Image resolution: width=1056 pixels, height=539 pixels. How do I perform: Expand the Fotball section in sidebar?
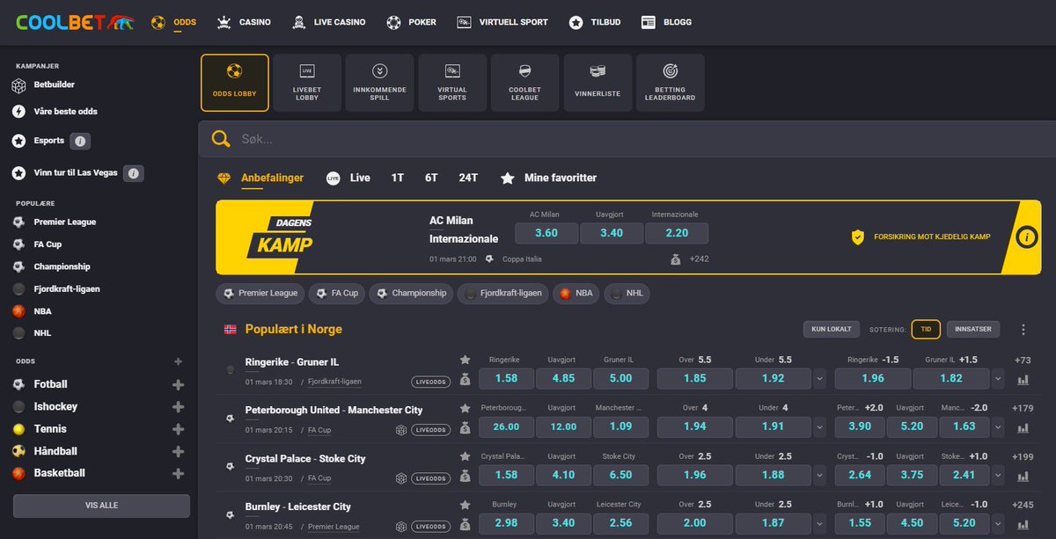click(178, 383)
